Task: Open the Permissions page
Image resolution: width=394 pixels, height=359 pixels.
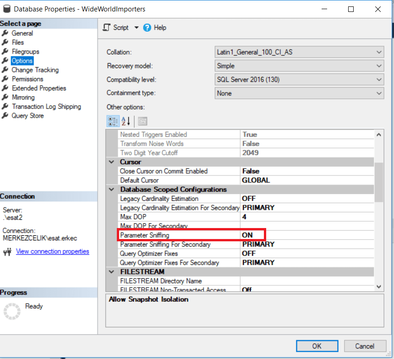Action: click(27, 79)
